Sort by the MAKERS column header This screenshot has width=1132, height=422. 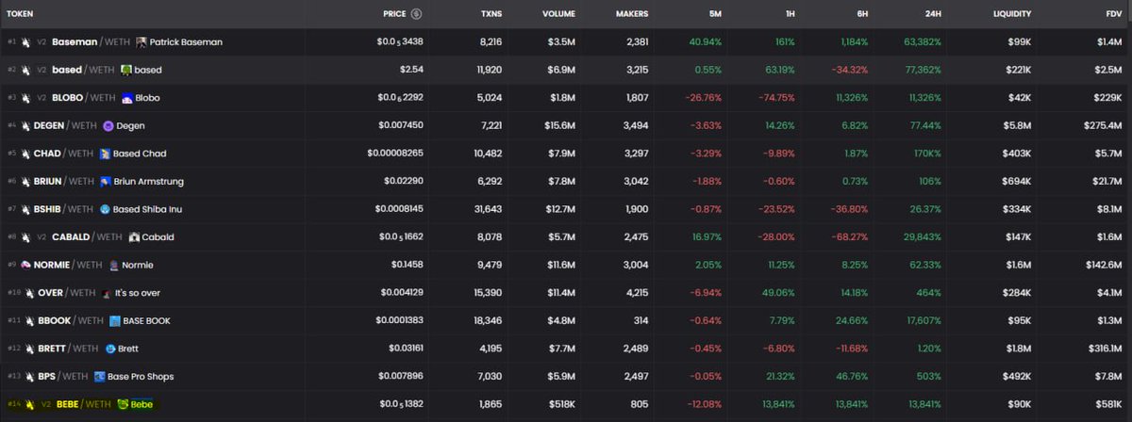630,14
